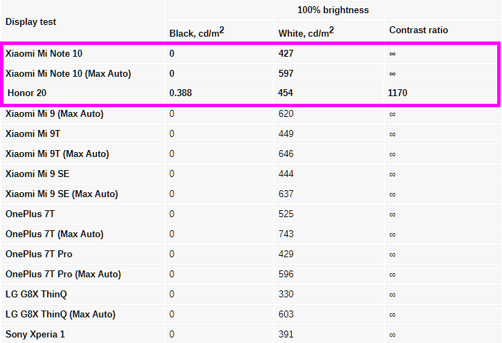Click the Display test column header
The image size is (502, 343).
30,21
